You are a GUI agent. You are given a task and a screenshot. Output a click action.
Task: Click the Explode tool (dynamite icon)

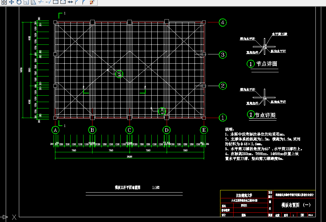[92, 2]
